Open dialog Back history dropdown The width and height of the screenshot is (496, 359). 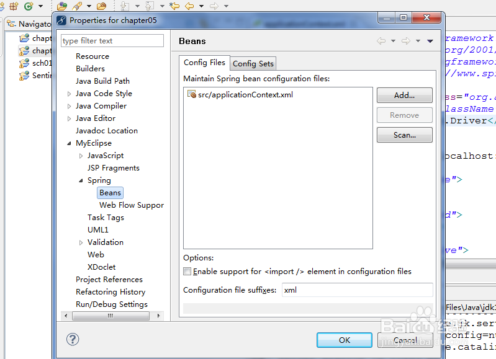tap(393, 41)
